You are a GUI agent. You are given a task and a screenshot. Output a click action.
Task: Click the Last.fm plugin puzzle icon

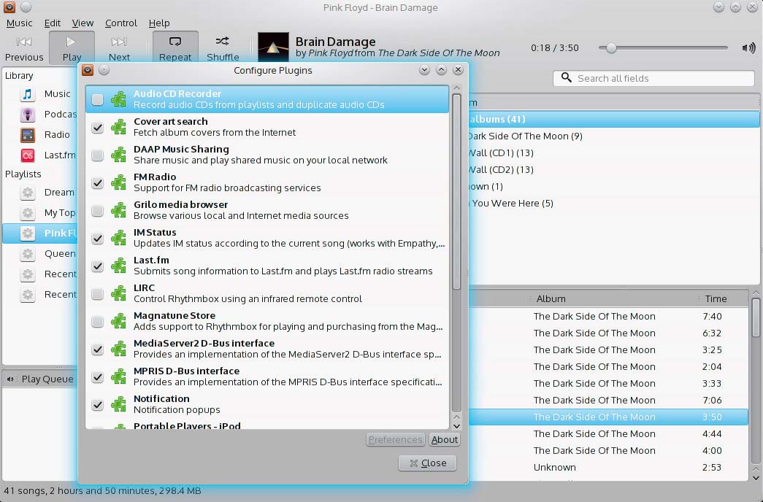click(118, 266)
